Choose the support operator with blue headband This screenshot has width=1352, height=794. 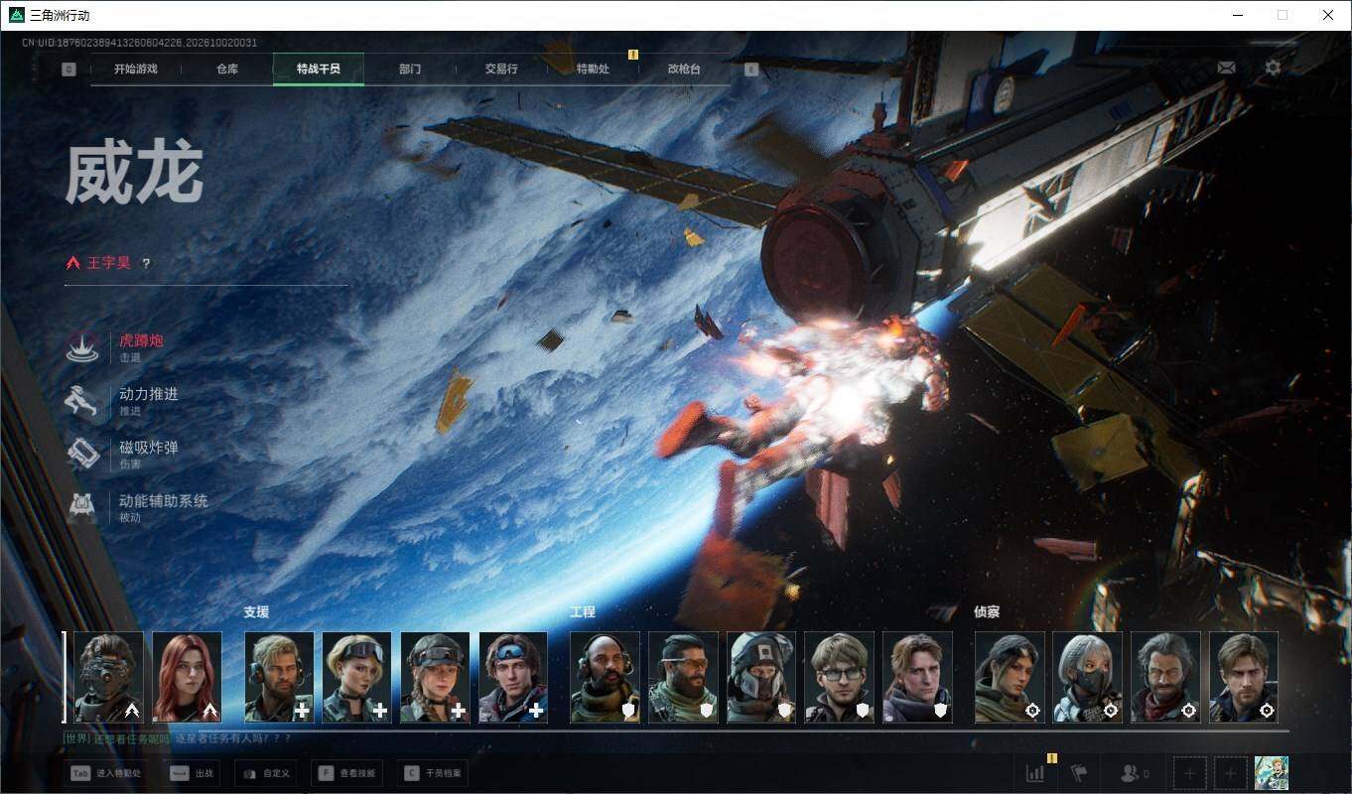pyautogui.click(x=513, y=677)
